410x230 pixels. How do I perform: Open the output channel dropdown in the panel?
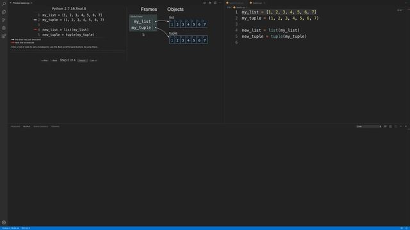[369, 126]
